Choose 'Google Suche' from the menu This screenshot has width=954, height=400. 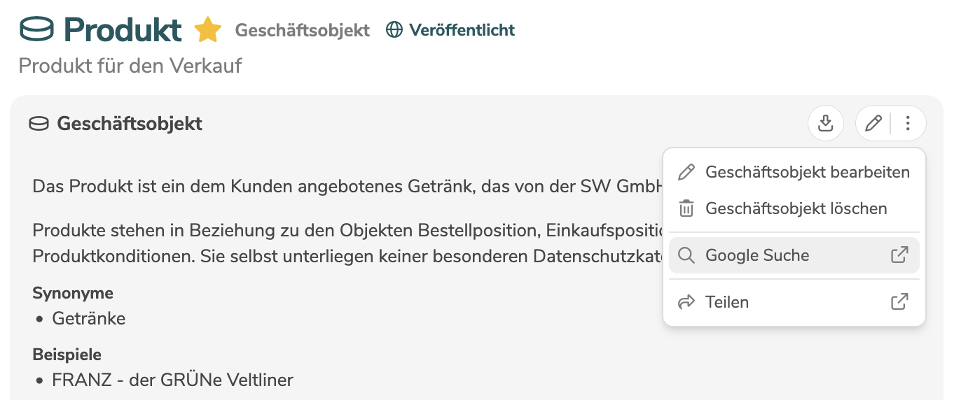pyautogui.click(x=757, y=255)
